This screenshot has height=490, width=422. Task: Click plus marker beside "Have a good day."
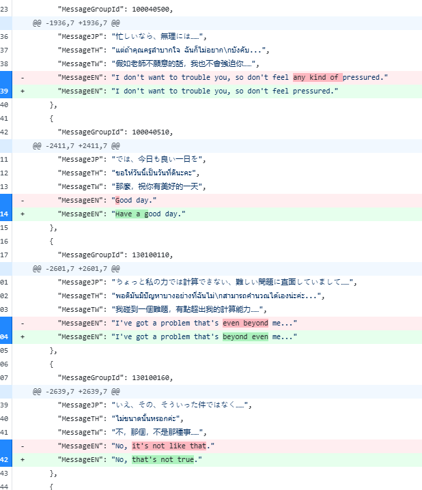(23, 214)
